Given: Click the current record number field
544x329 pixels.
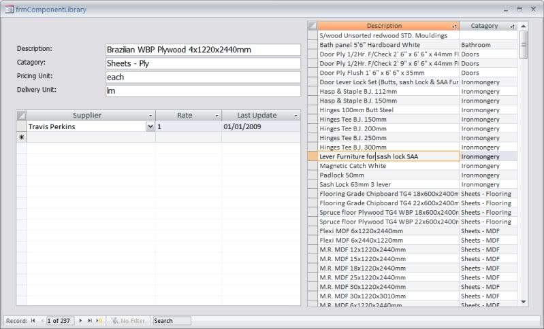Looking at the screenshot, I should pyautogui.click(x=60, y=321).
